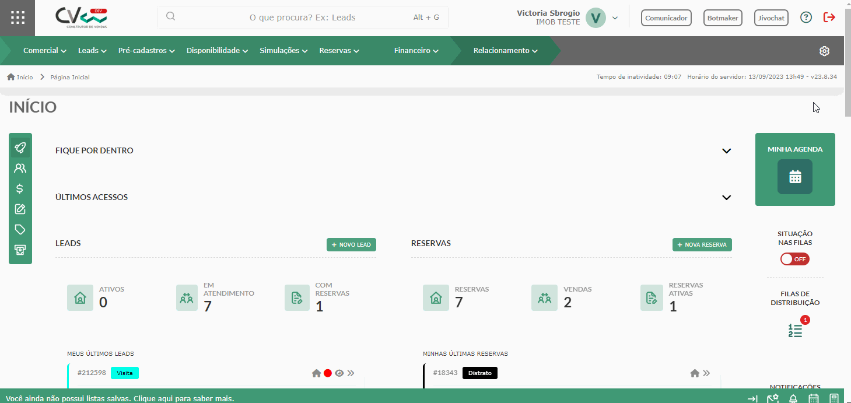Click the search field O que procura
This screenshot has width=851, height=403.
click(303, 17)
